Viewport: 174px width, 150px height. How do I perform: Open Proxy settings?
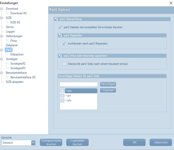point(14,41)
